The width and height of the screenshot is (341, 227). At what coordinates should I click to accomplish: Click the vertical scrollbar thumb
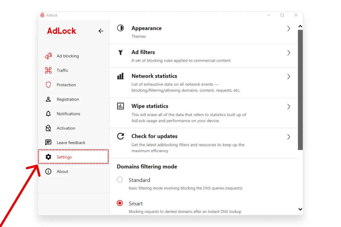[300, 90]
